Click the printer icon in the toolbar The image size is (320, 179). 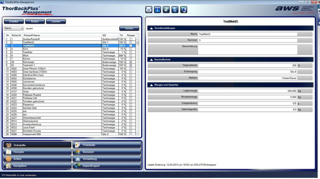[x=149, y=10]
